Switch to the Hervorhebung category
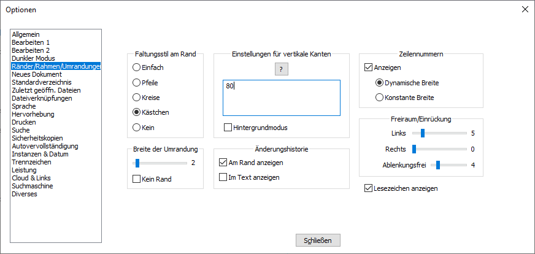 [x=33, y=114]
